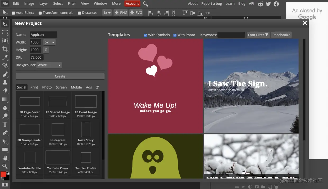Click the search magnifier icon in menu bar
Viewport: 328px width, 189px height.
click(x=145, y=4)
